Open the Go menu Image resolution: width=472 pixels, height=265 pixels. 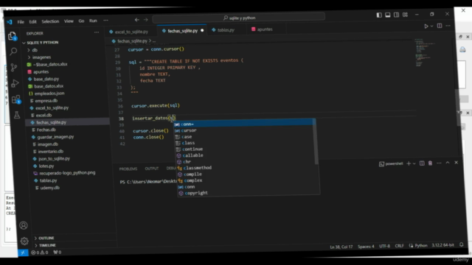point(81,21)
